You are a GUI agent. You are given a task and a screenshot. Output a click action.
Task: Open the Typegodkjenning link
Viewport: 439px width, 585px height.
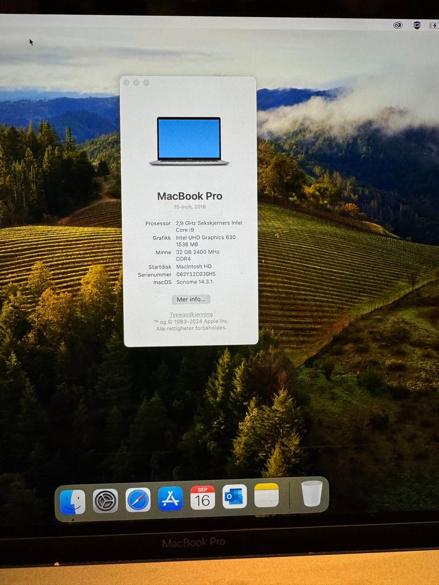tap(191, 314)
